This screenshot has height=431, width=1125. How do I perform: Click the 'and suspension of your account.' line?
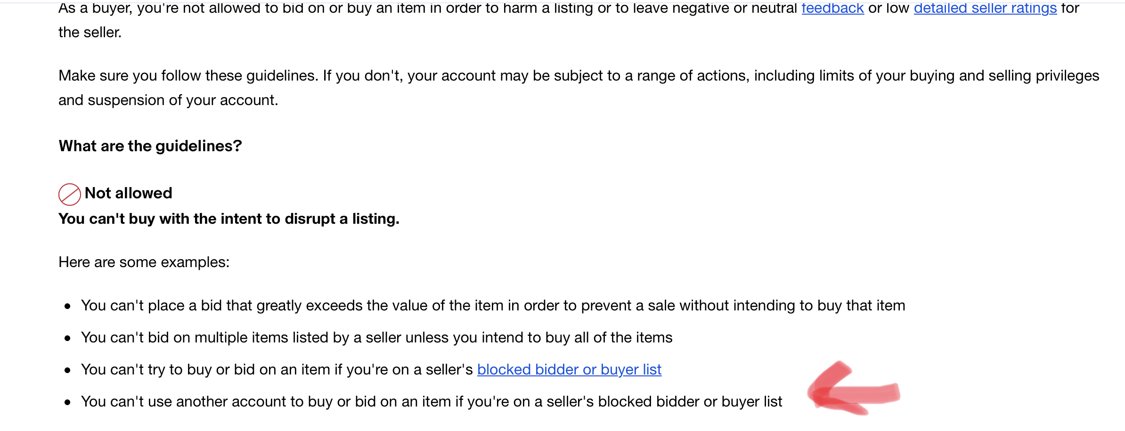tap(168, 100)
